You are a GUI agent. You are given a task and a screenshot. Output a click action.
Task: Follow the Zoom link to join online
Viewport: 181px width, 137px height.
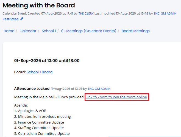point(116,97)
